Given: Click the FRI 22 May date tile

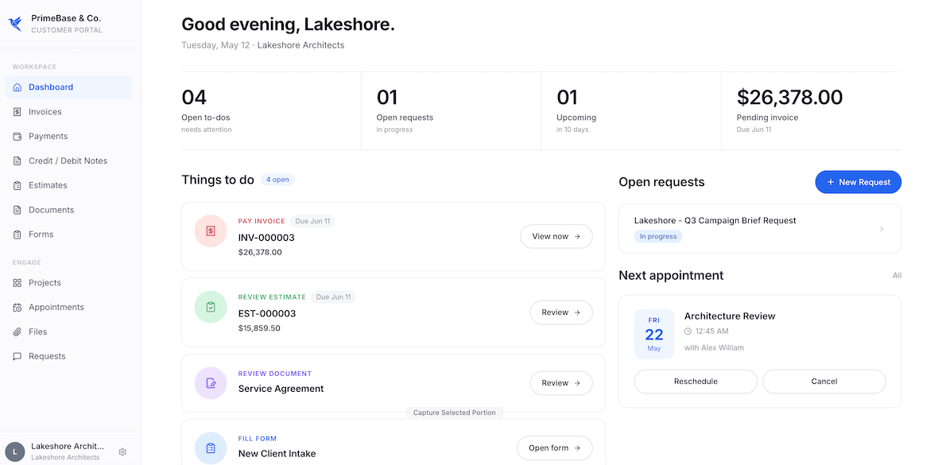Looking at the screenshot, I should click(654, 335).
